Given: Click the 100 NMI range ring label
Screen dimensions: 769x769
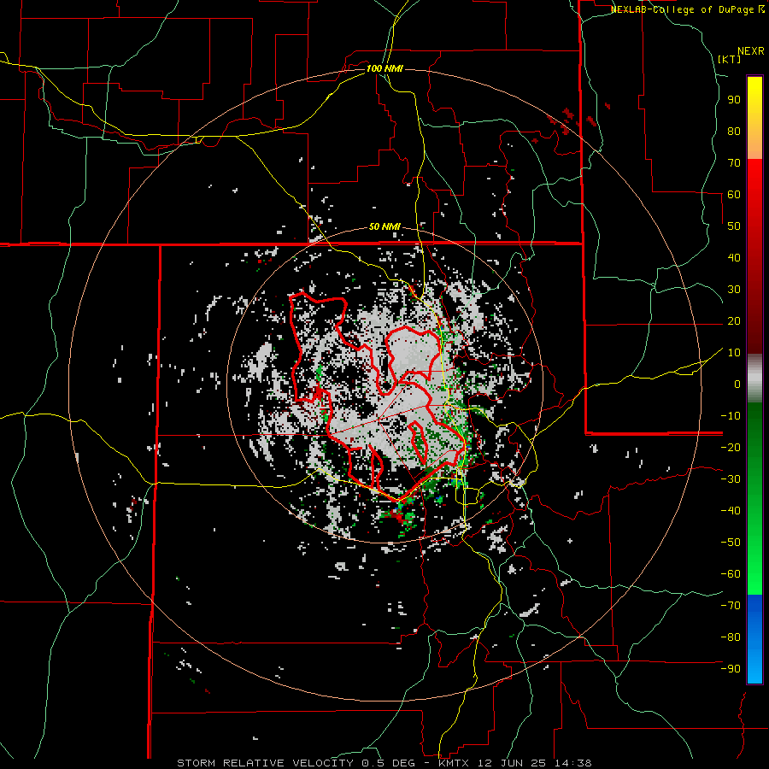Looking at the screenshot, I should click(x=384, y=68).
